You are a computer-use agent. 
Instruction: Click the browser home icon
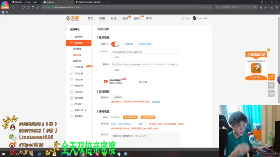[28, 7]
